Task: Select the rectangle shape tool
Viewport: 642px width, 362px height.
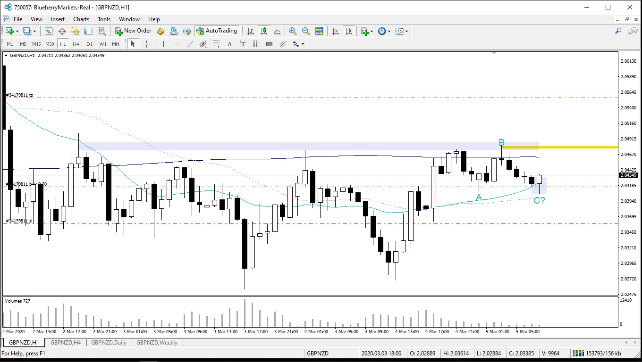Action: (270, 44)
